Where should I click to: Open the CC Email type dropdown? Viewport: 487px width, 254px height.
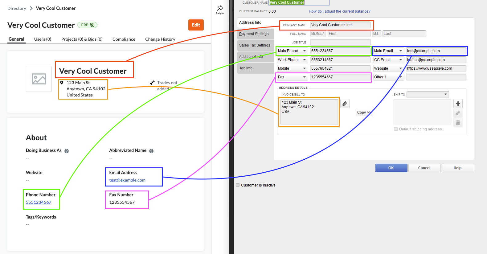pyautogui.click(x=400, y=60)
